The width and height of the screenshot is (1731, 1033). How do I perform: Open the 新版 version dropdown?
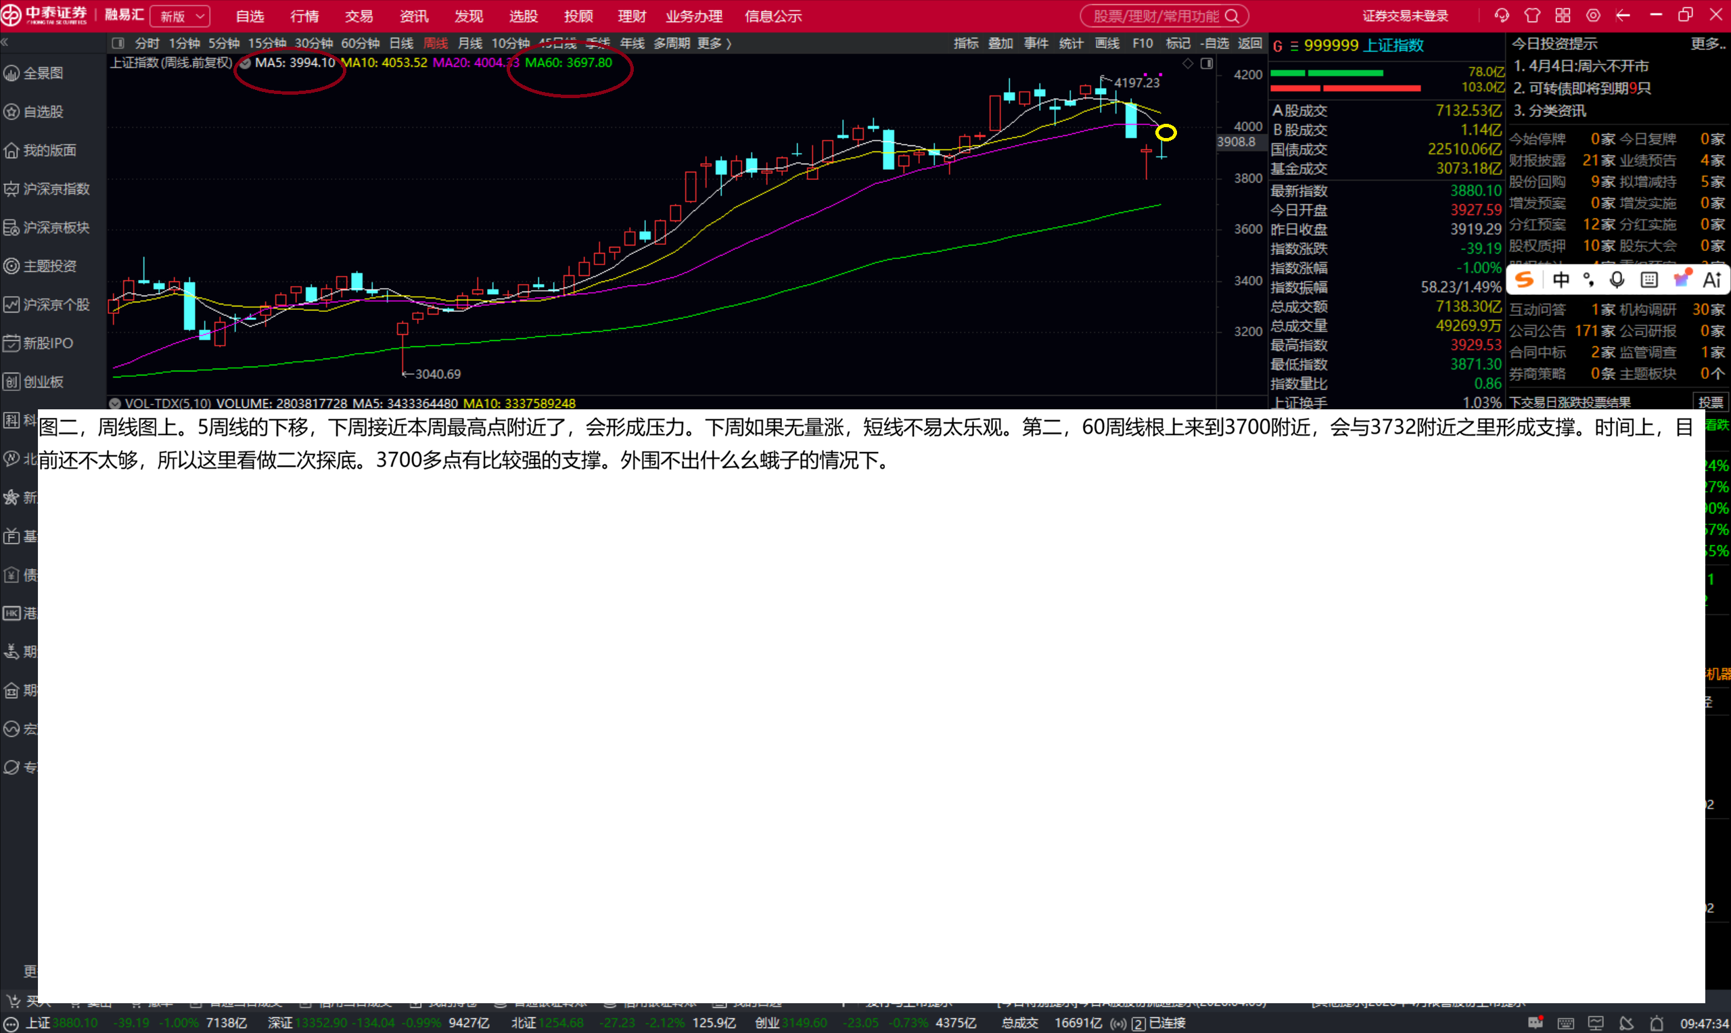[181, 16]
